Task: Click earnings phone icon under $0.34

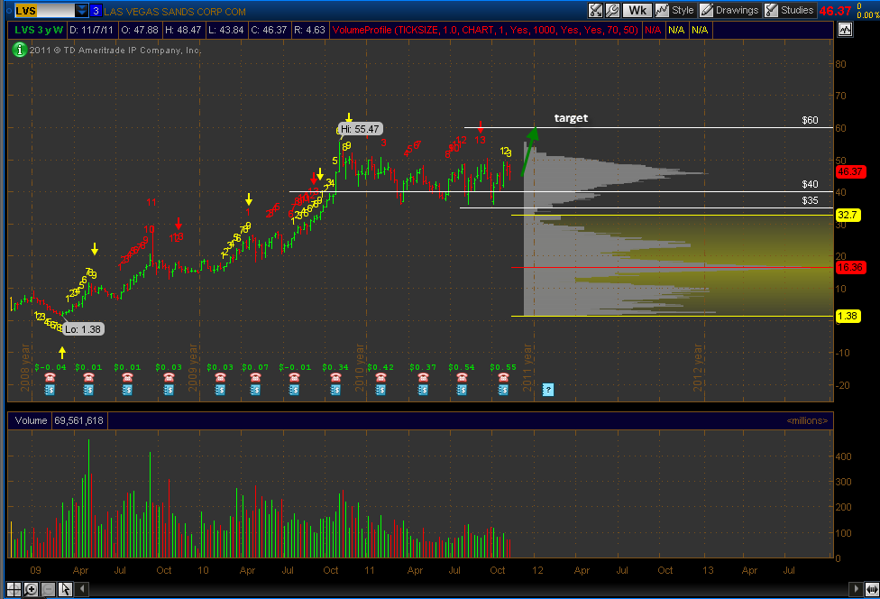Action: point(335,377)
